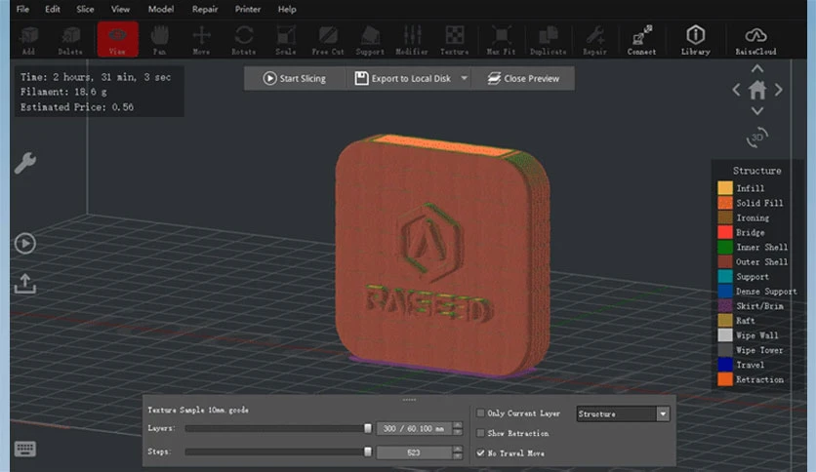Toggle the 3D perspective view icon
This screenshot has width=816, height=472.
click(x=757, y=138)
